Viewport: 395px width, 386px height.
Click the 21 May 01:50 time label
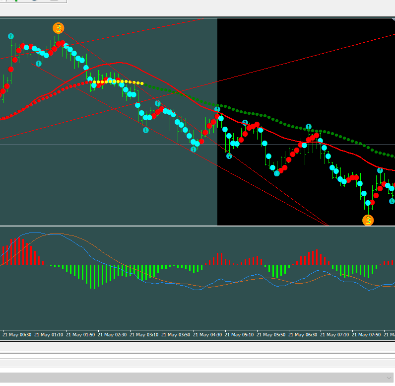click(80, 334)
